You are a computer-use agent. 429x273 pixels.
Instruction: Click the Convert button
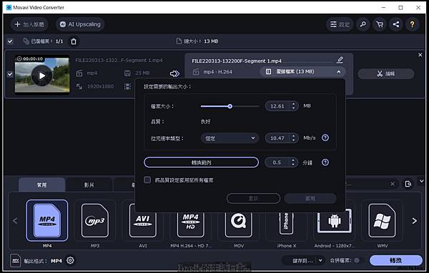tap(395, 260)
